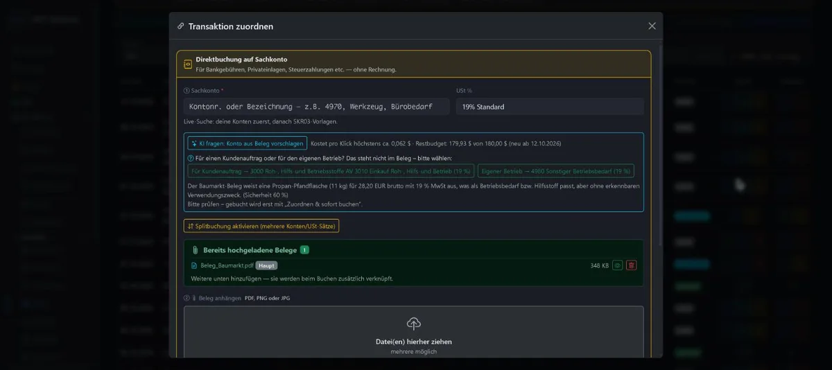Activate Splitbuchung (mehrere Konten/USt-Sätze)
The image size is (832, 370).
pos(261,226)
